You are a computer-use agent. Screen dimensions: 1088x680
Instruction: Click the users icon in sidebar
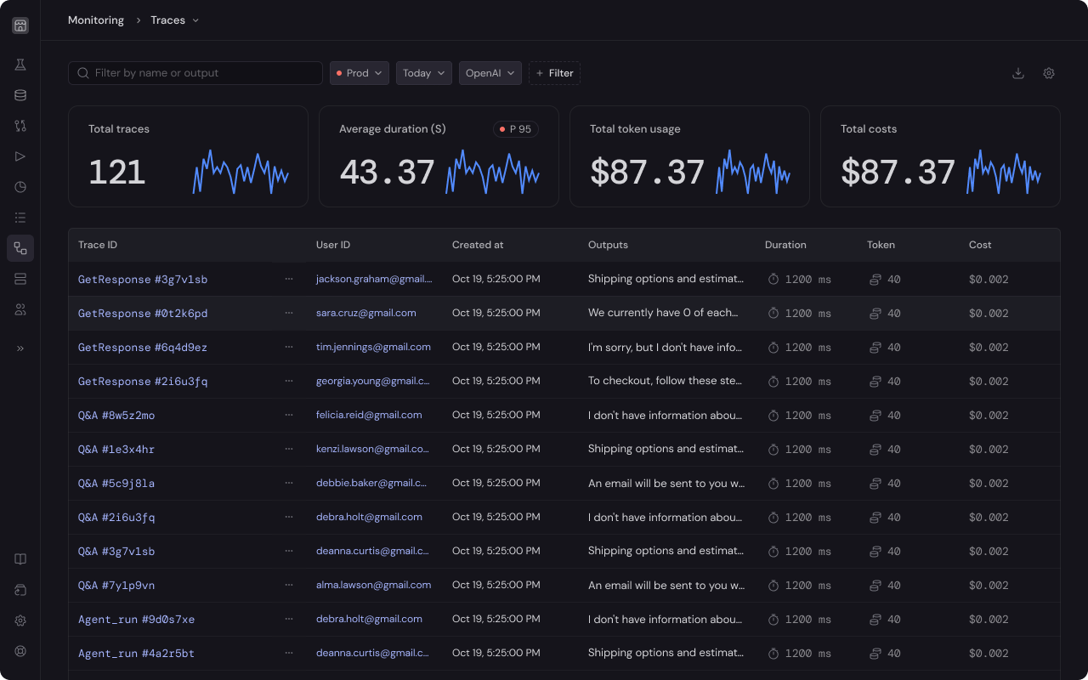coord(20,309)
